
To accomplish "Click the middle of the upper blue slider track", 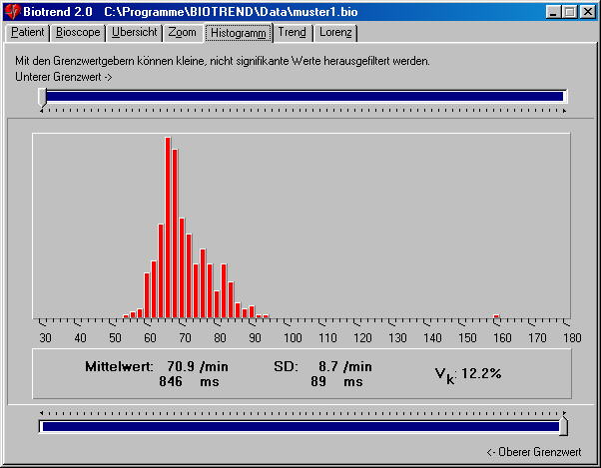I will (304, 97).
